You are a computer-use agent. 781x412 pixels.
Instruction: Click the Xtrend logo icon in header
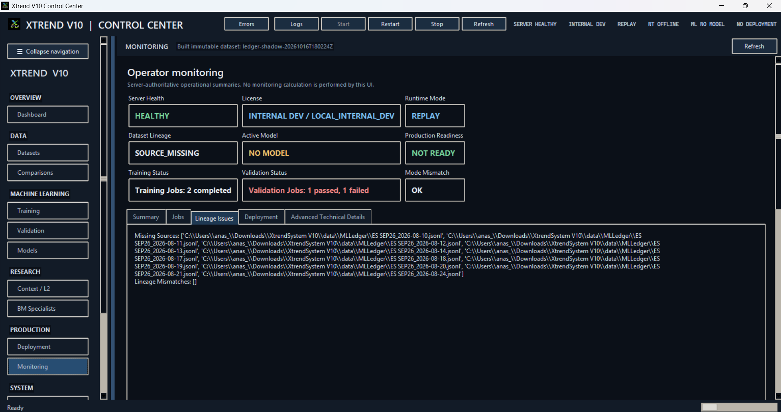[x=15, y=24]
